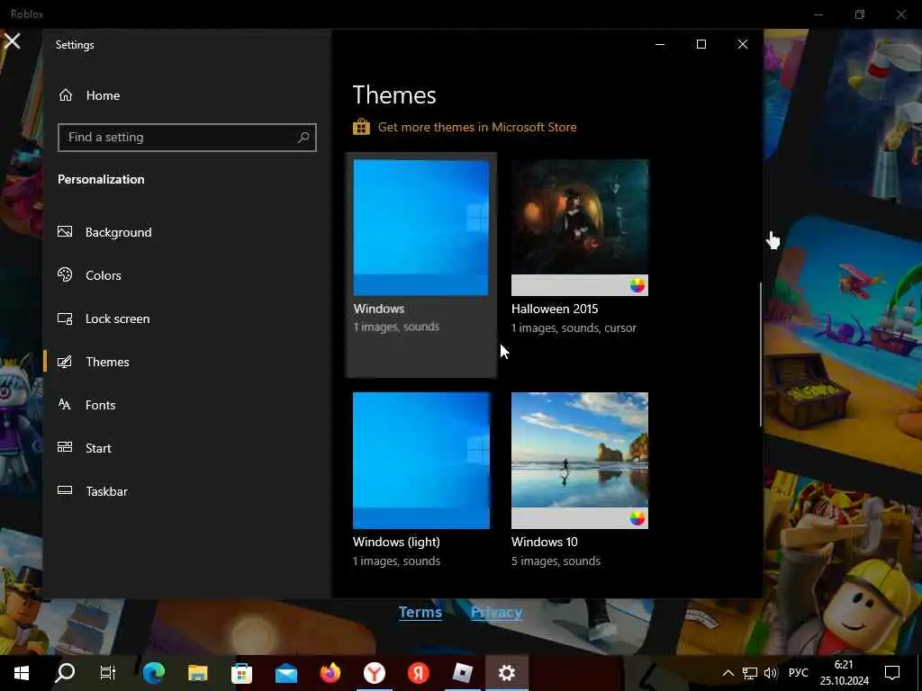Open Terms link in Roblox window
Screen dimensions: 922x691
click(420, 612)
